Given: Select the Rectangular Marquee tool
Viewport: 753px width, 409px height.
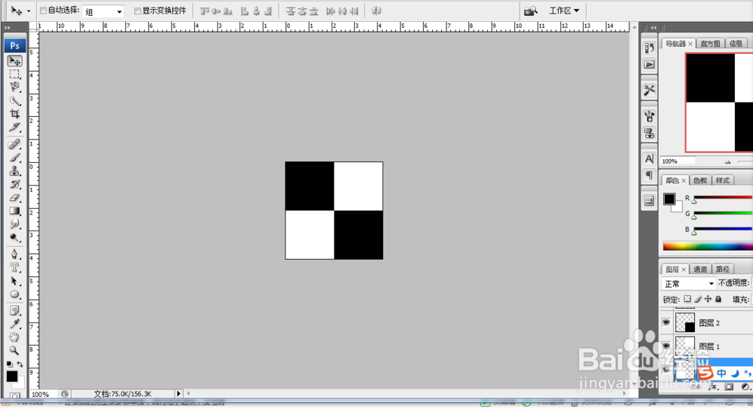Looking at the screenshot, I should pyautogui.click(x=14, y=74).
